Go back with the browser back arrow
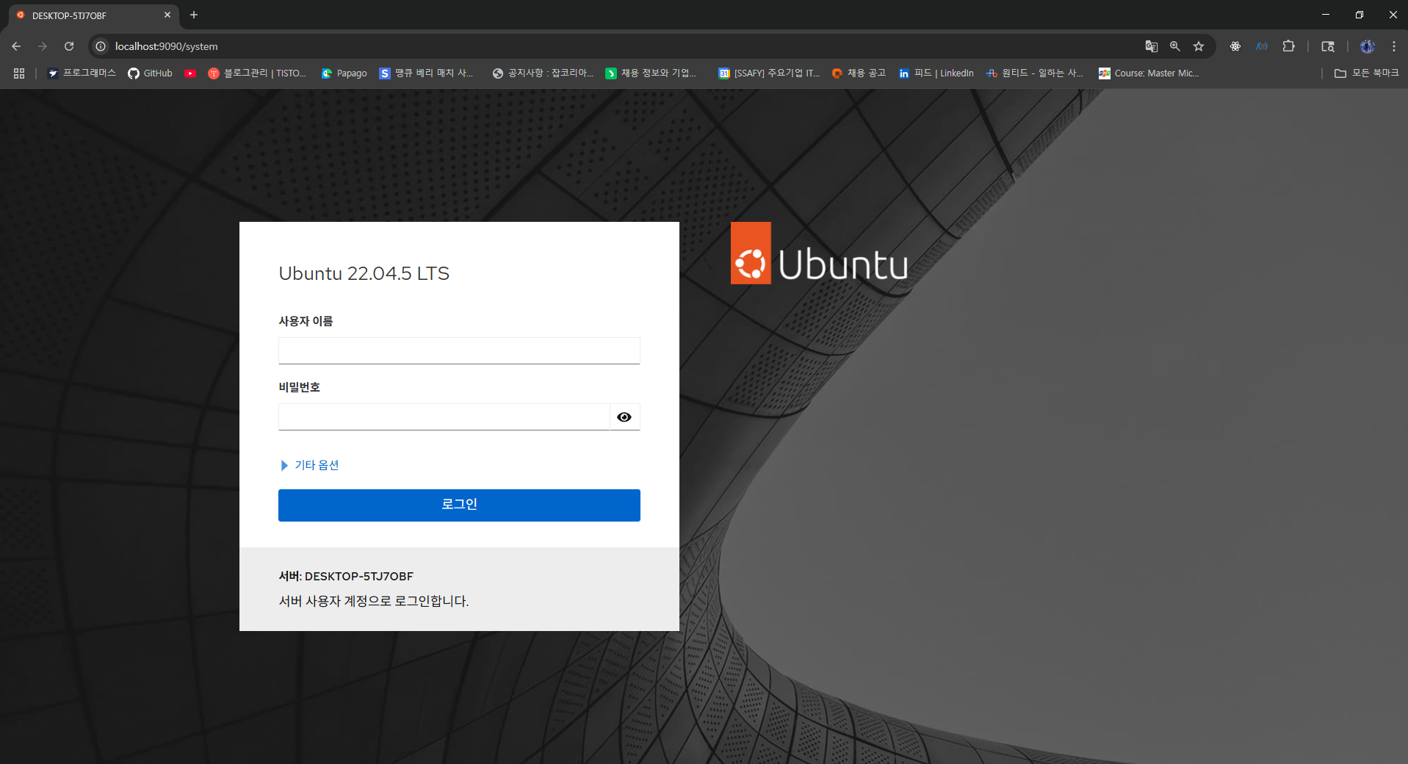The width and height of the screenshot is (1408, 764). pos(16,46)
